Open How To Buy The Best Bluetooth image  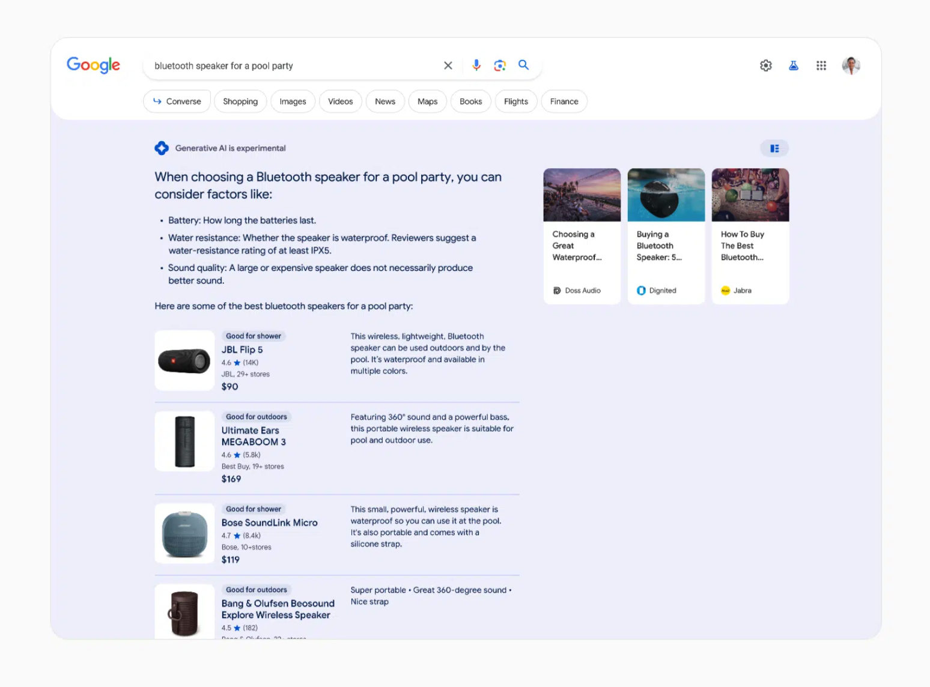(x=750, y=195)
